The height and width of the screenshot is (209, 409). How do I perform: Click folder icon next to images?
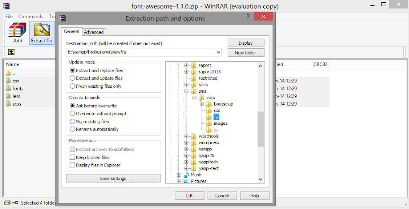click(x=209, y=123)
